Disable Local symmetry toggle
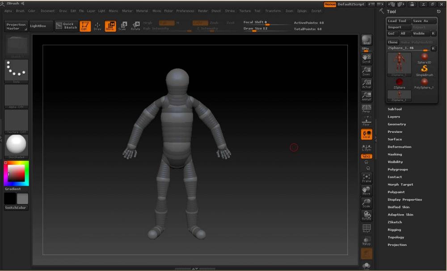 [x=367, y=134]
